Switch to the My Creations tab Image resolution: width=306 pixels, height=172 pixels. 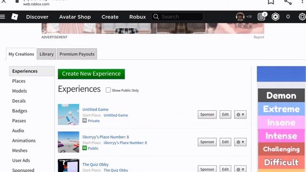[21, 54]
